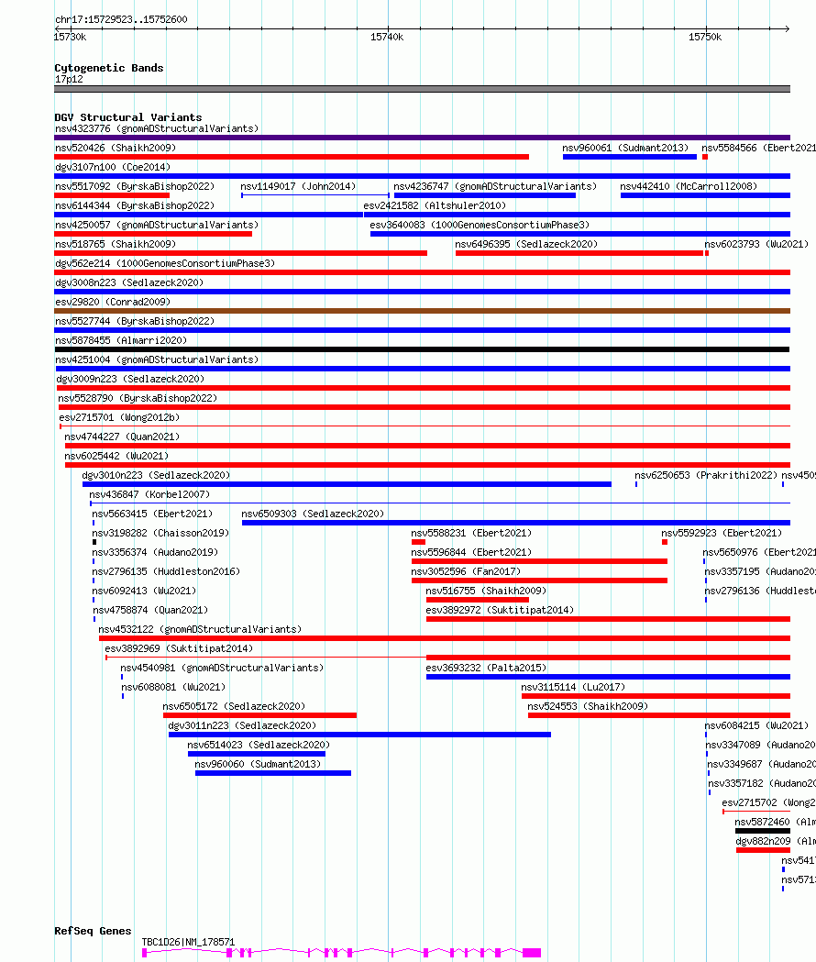Click the 15740k ruler marker
816x962 pixels.
click(387, 38)
